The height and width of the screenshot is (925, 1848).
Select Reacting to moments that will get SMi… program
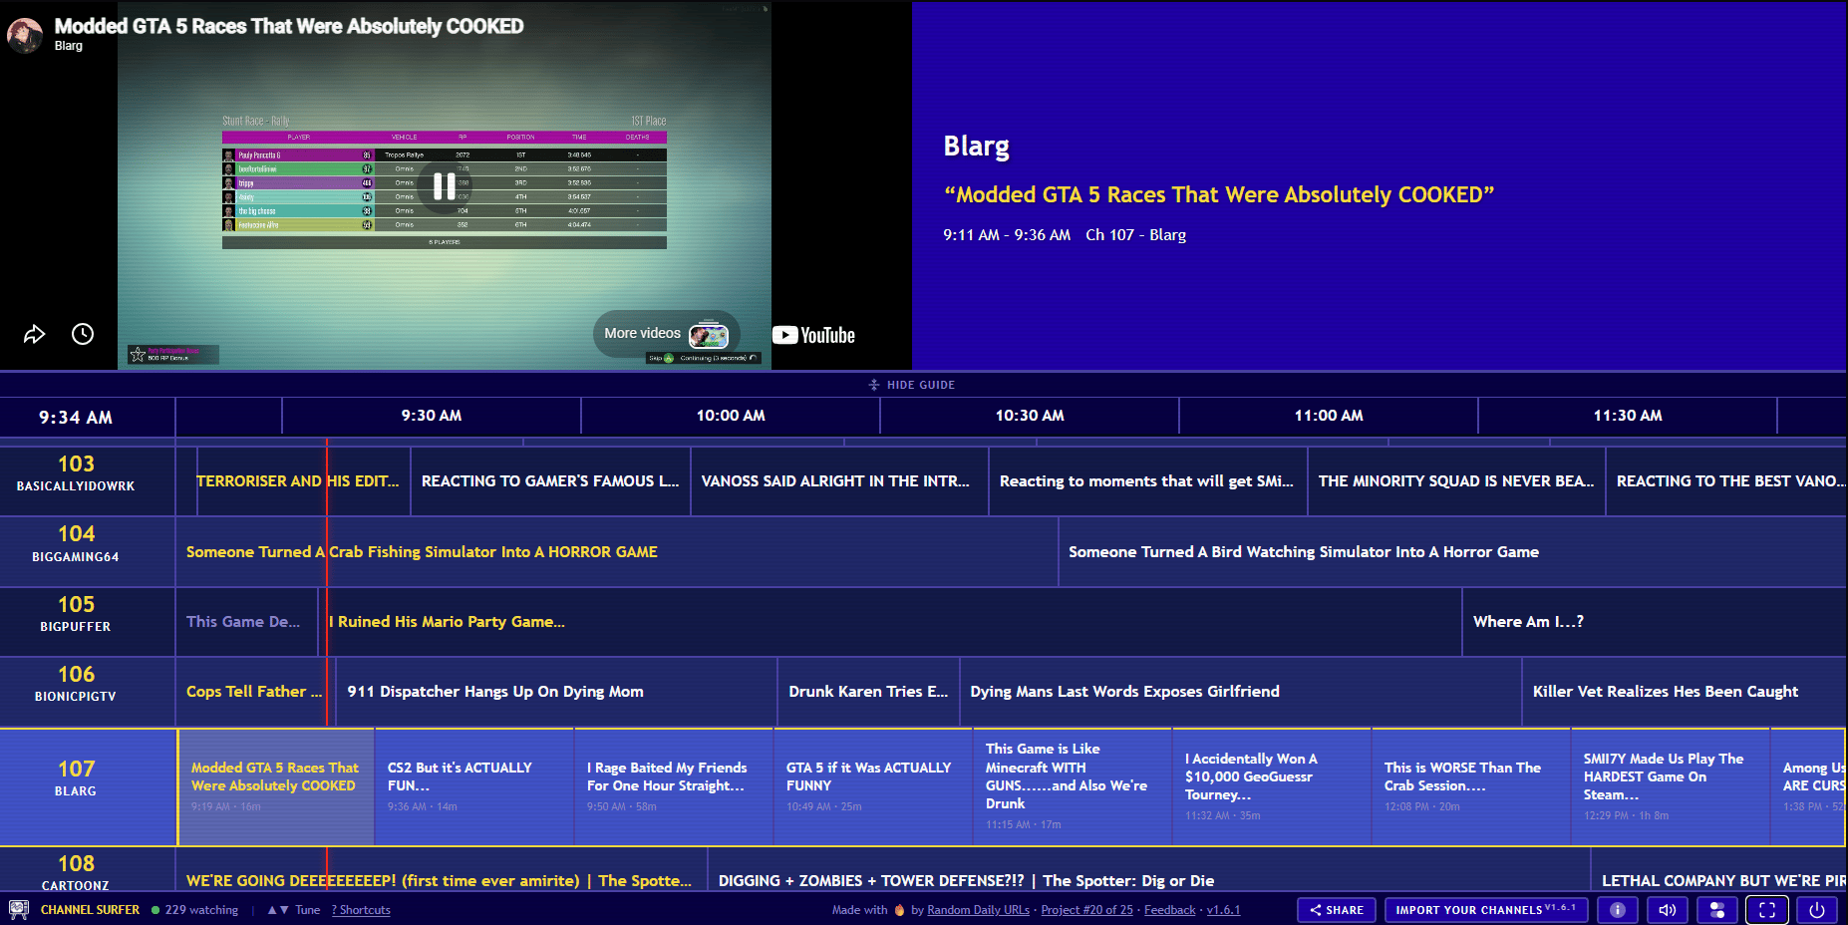click(x=1148, y=480)
